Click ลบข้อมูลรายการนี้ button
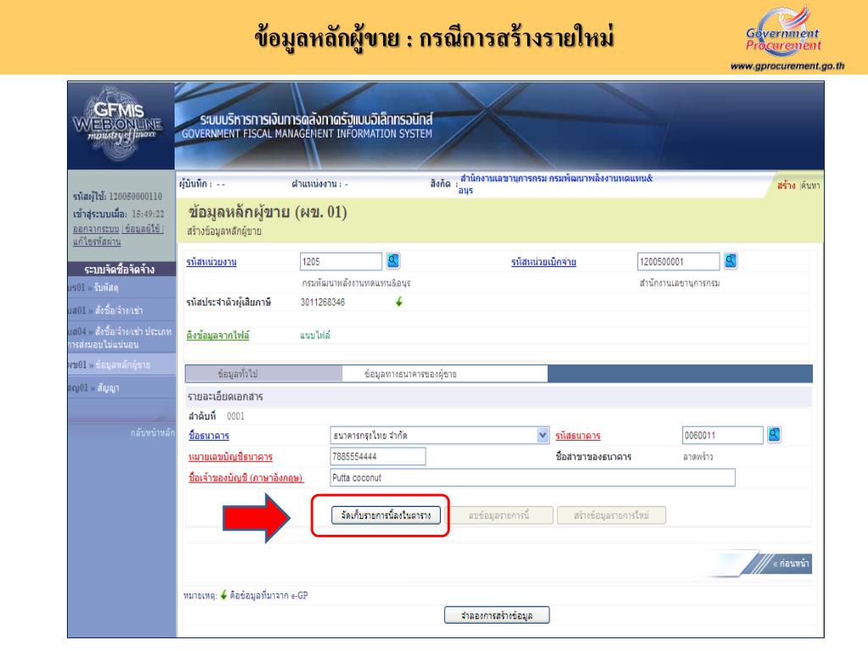 [498, 515]
